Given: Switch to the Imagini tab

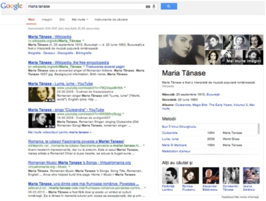Looking at the screenshot, I should [x=47, y=20].
